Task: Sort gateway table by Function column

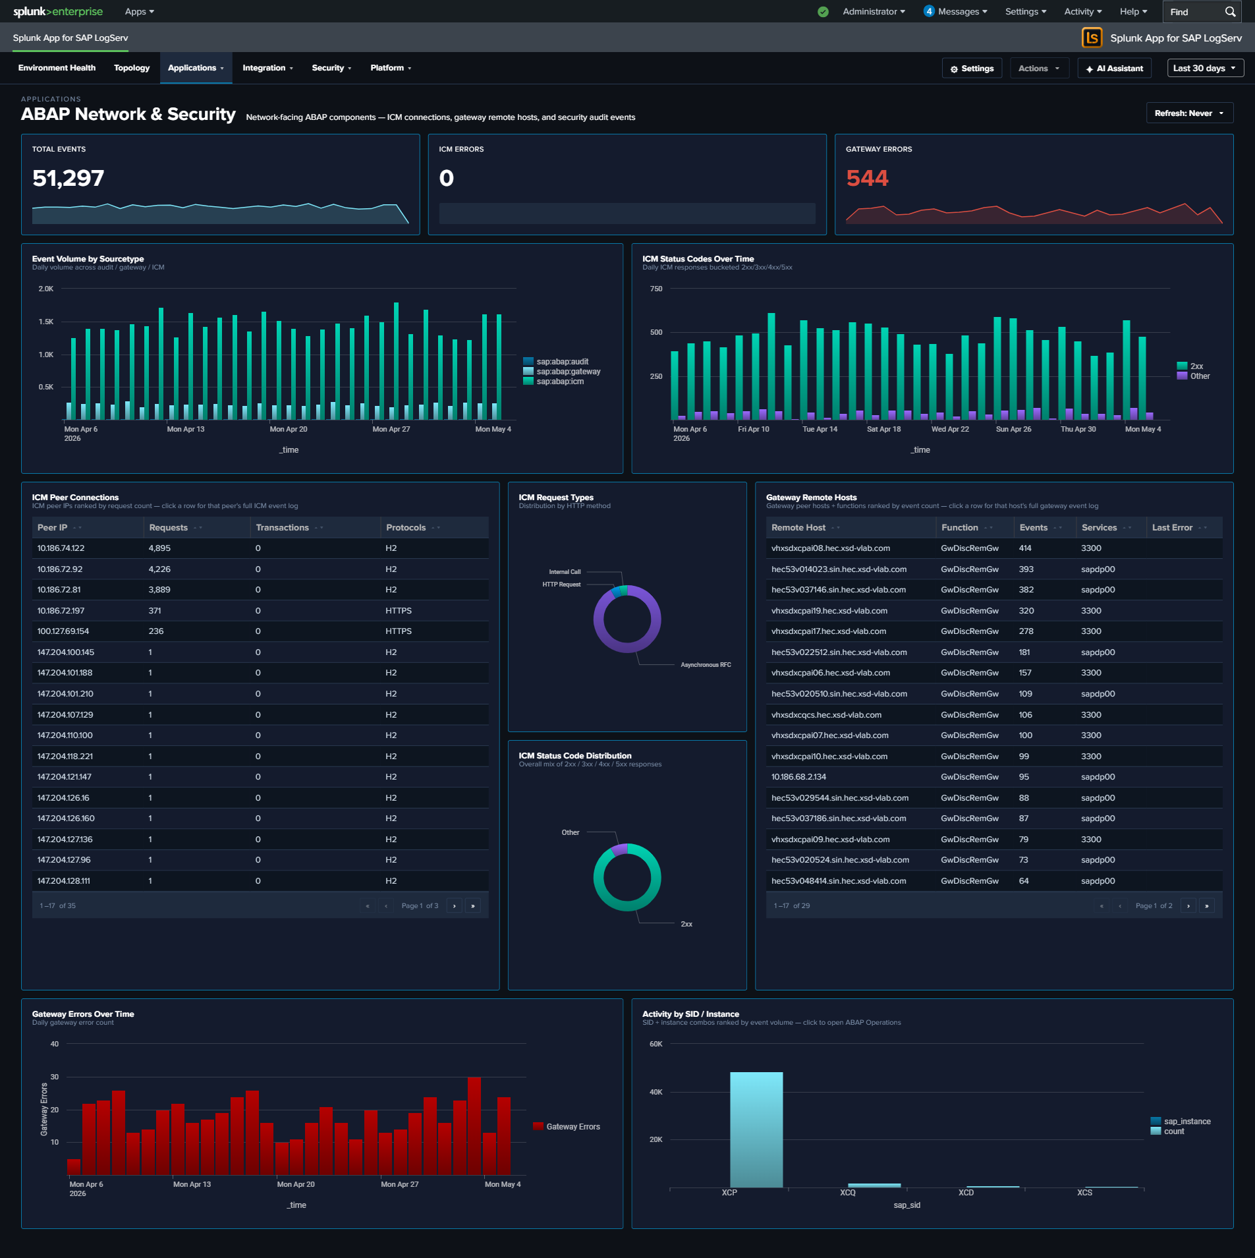Action: [975, 527]
